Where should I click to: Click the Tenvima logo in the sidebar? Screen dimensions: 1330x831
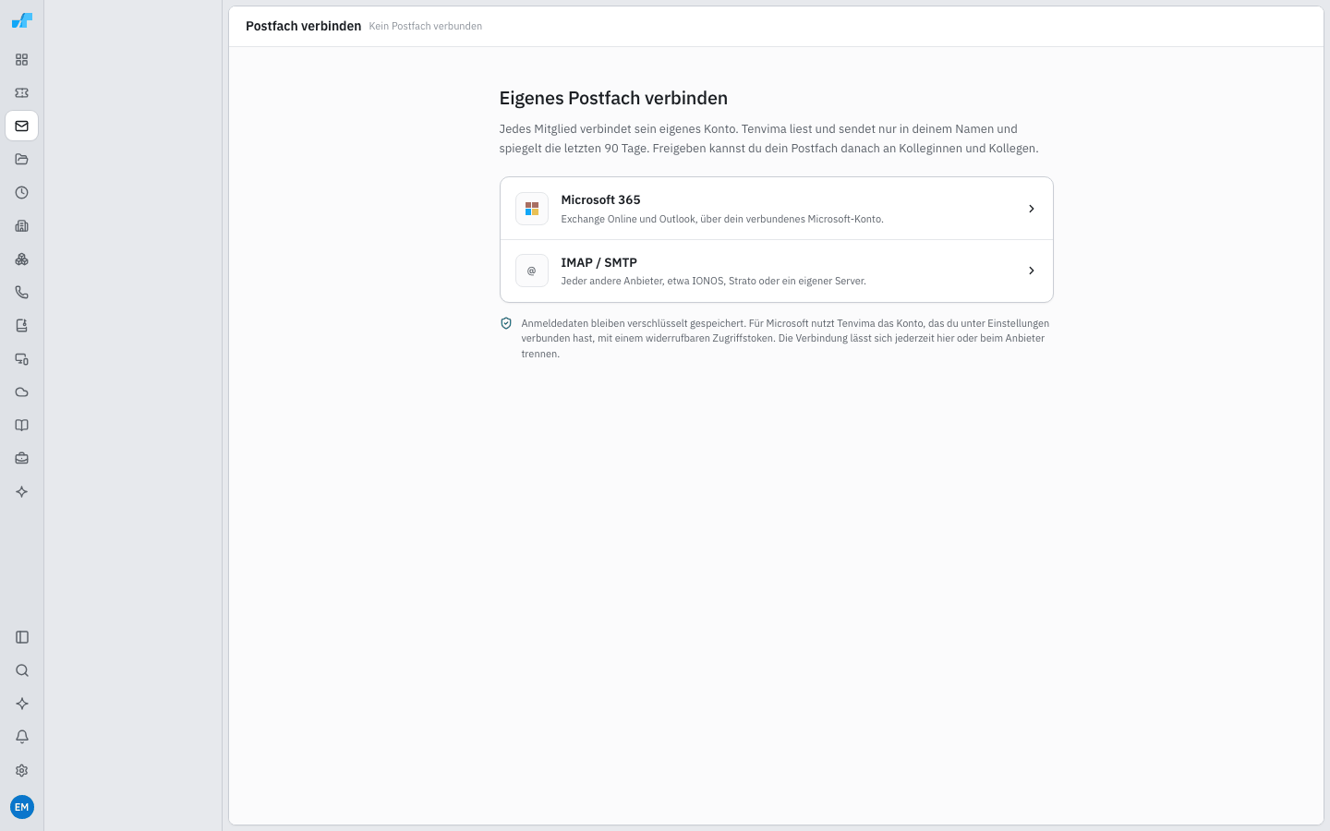tap(21, 20)
